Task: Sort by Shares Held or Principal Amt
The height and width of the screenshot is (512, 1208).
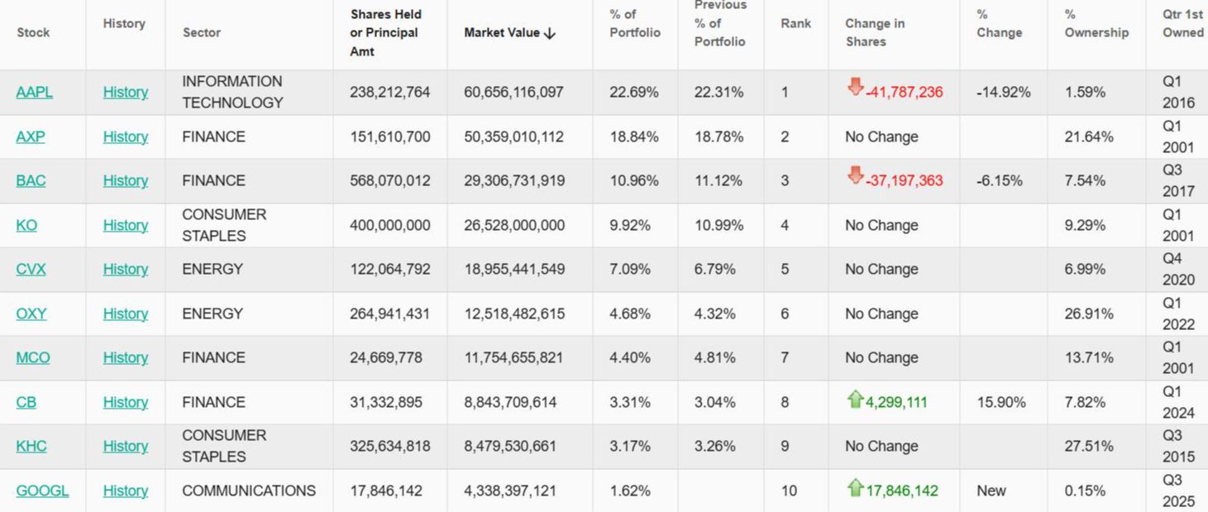Action: pyautogui.click(x=385, y=32)
